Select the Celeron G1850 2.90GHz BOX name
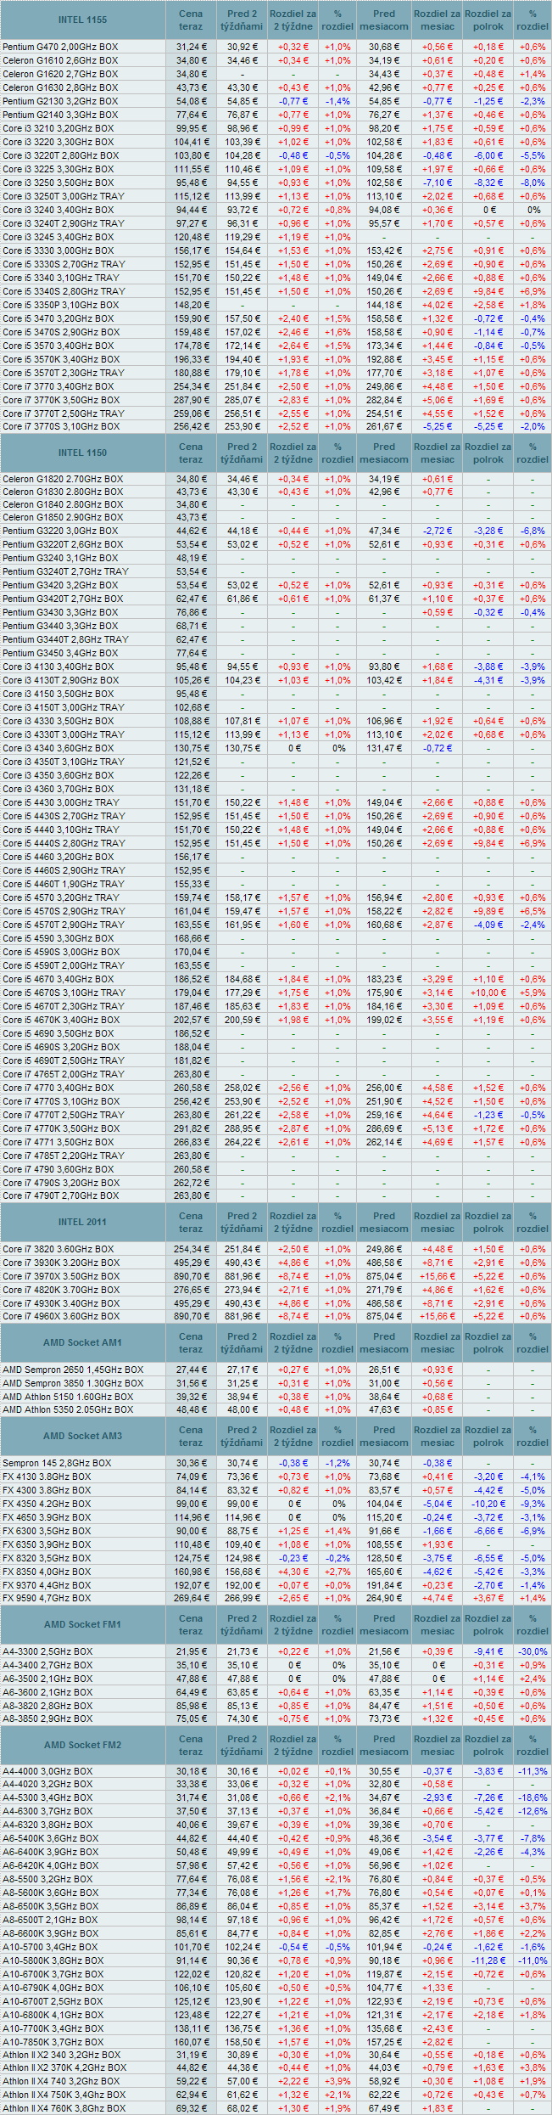Image resolution: width=552 pixels, height=2115 pixels. [x=63, y=517]
